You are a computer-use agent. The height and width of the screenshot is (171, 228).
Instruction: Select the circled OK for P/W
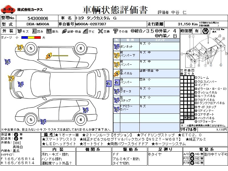tap(192, 163)
